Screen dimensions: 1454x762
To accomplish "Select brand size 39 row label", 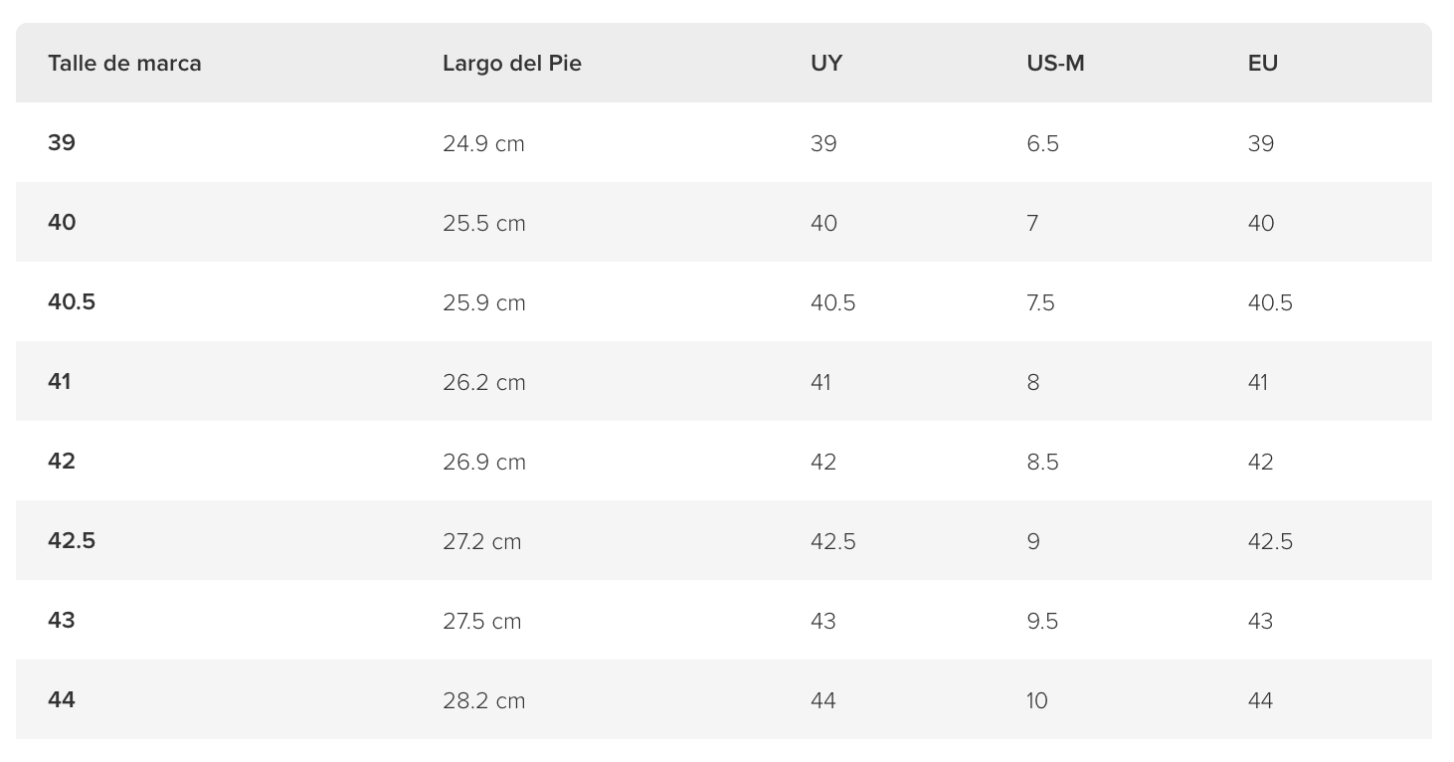I will (62, 143).
